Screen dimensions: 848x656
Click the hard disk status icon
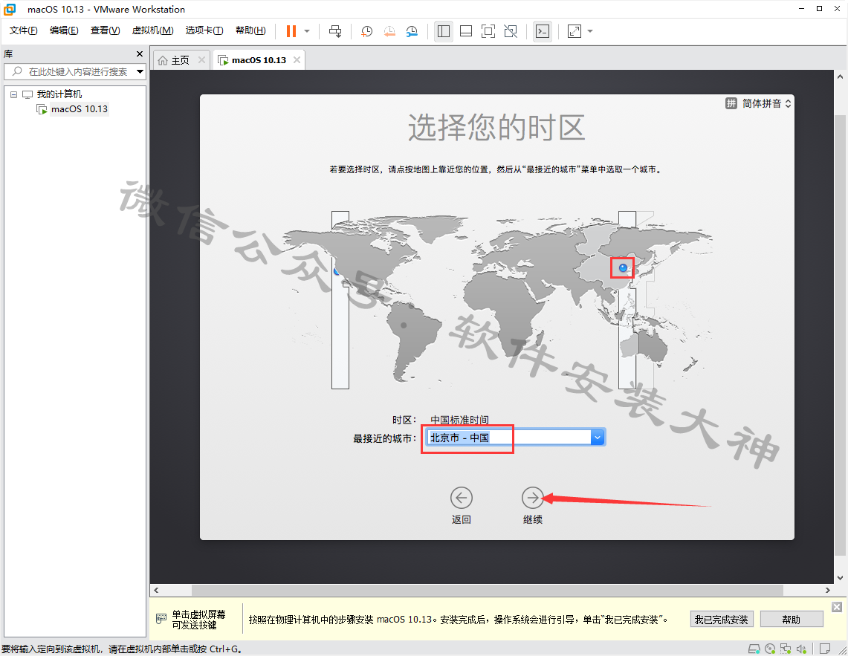tap(754, 649)
